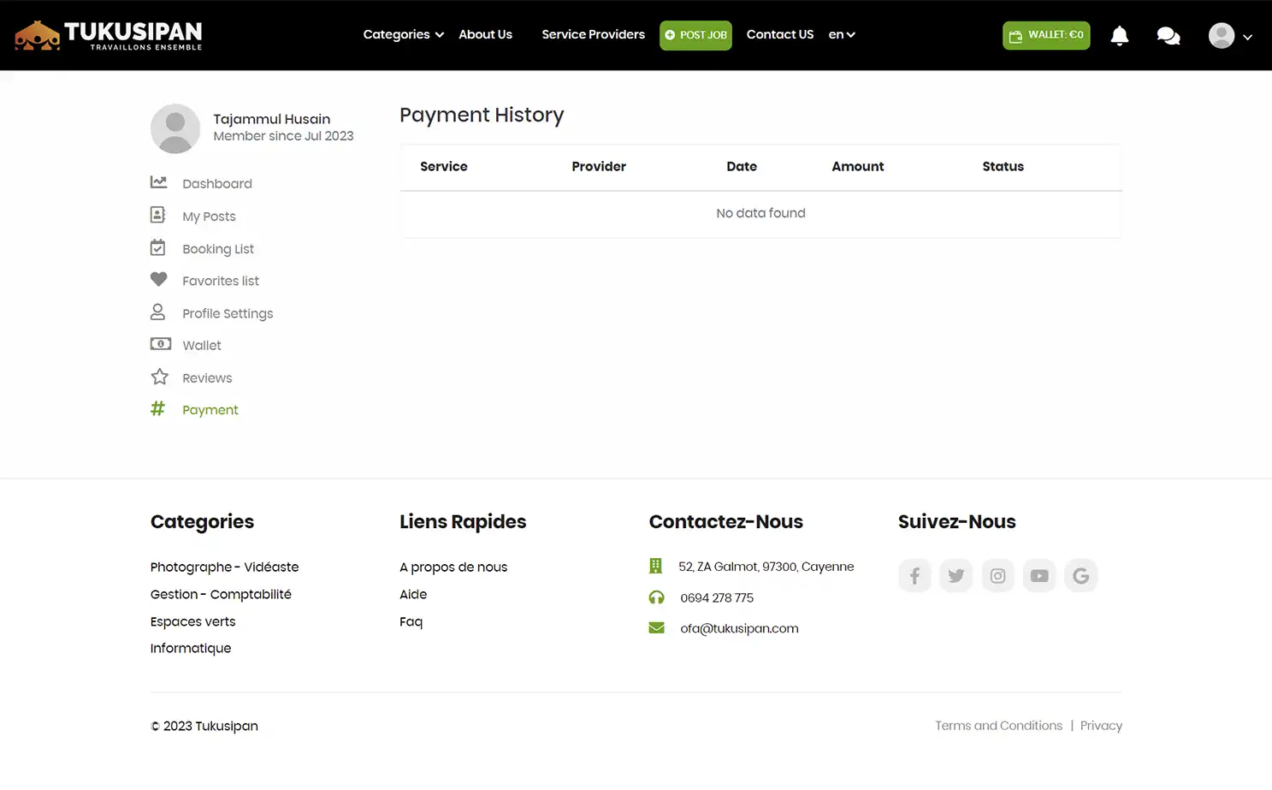Open Tukusipan's Facebook page icon
This screenshot has width=1272, height=790.
(914, 575)
